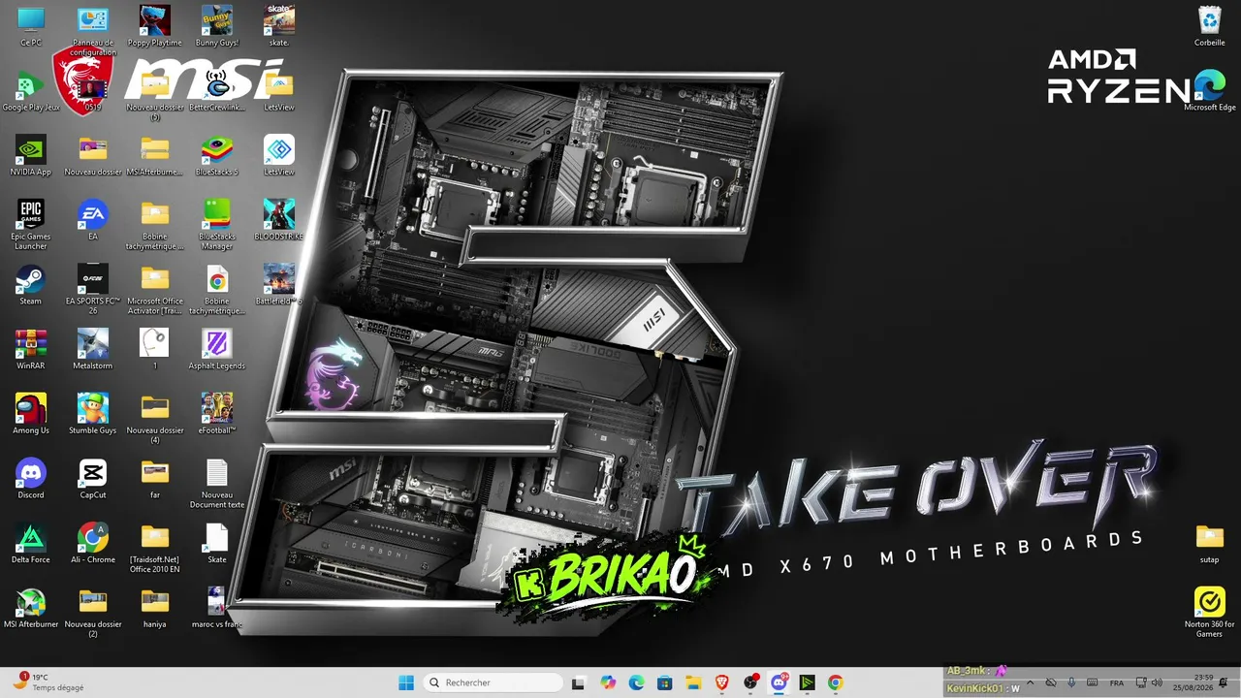The image size is (1241, 698).
Task: Click the Rechercher taskbar search box
Action: [493, 682]
